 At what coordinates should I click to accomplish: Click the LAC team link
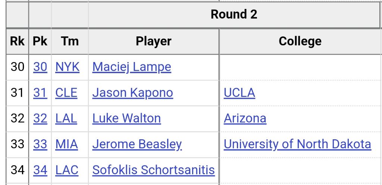67,170
